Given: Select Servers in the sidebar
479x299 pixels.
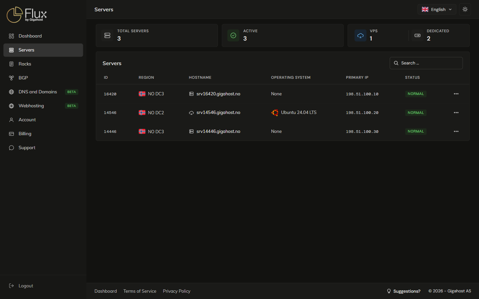Looking at the screenshot, I should click(43, 50).
